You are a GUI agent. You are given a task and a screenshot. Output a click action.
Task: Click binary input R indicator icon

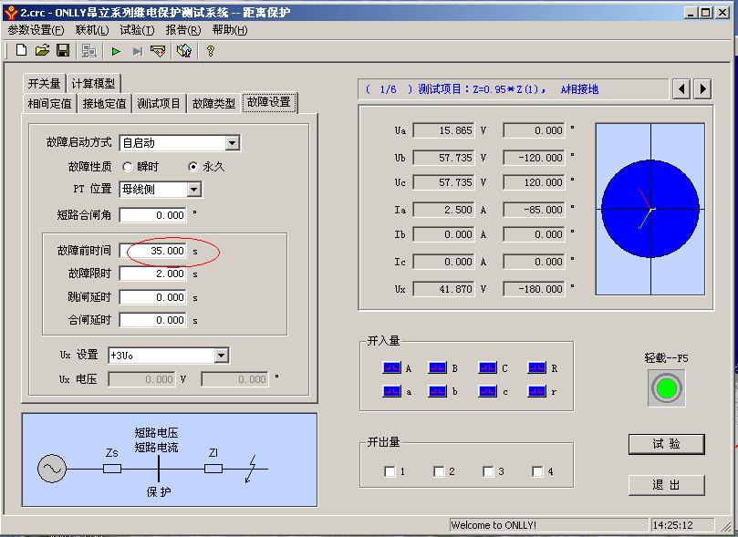coord(536,368)
